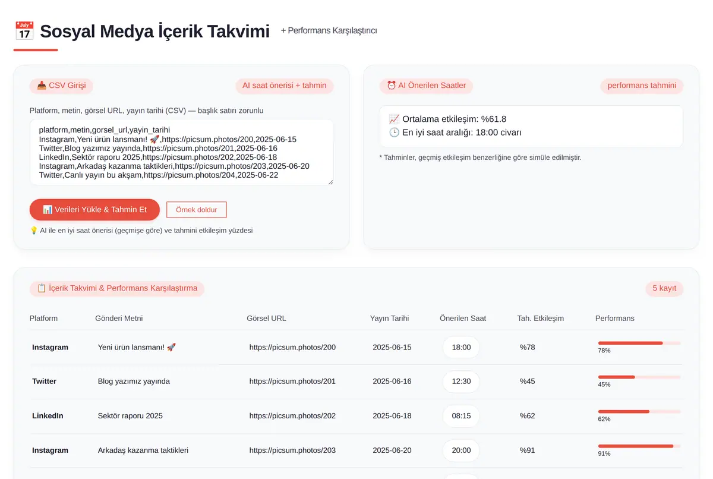Viewport: 713px width, 479px height.
Task: Click the 'Tah. Etkileşim' column header
Action: point(541,319)
